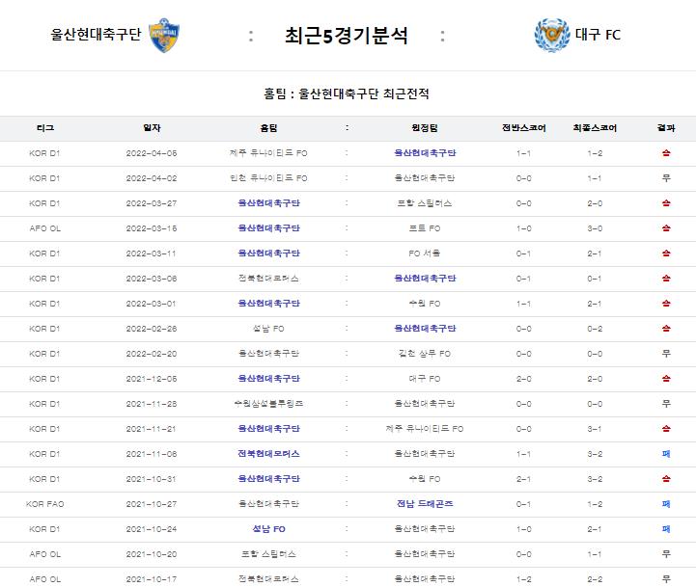Select the date cell 2021-10-20
The width and height of the screenshot is (696, 587).
point(152,554)
